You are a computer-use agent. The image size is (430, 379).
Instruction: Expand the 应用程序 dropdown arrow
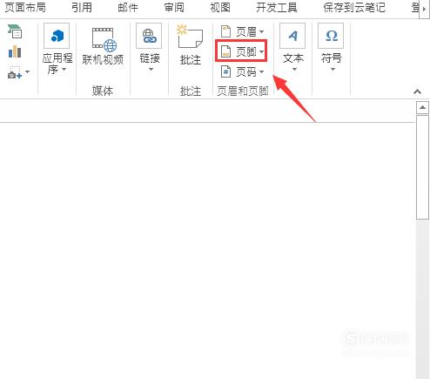64,70
